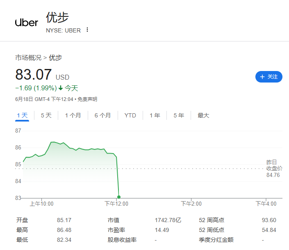Click the 最低 value 82.34
Screen dimensions: 289x250
point(64,240)
